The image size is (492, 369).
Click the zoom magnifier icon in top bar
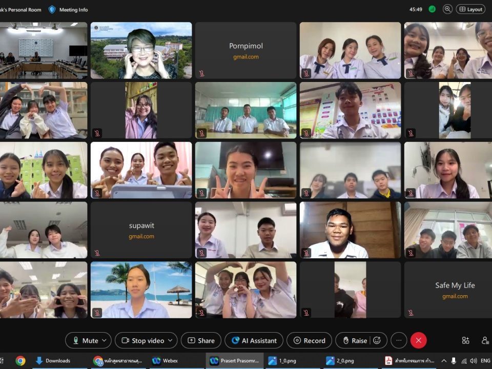click(x=447, y=9)
